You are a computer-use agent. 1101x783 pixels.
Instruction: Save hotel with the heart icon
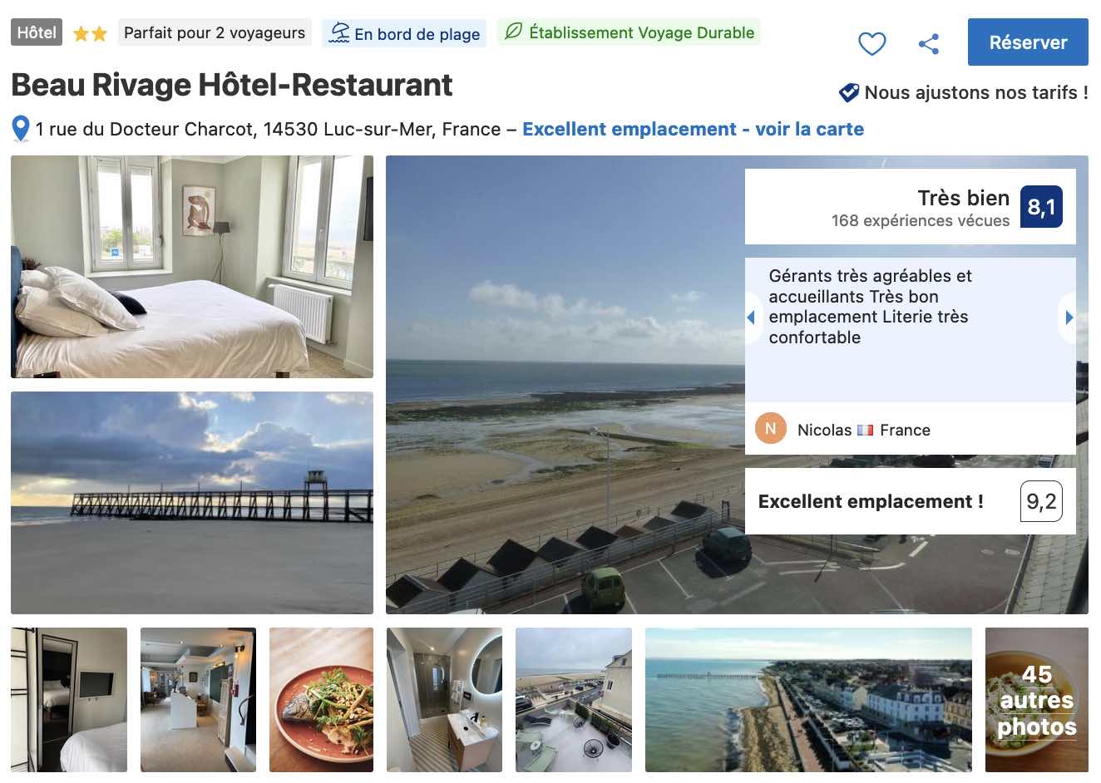point(871,43)
